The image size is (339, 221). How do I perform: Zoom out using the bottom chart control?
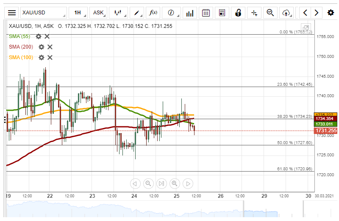[148, 183]
